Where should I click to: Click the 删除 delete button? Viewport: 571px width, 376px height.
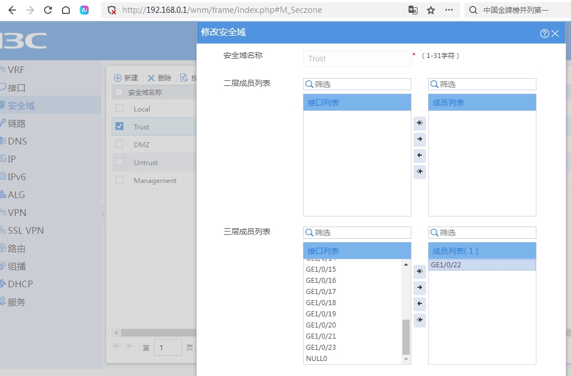(160, 78)
